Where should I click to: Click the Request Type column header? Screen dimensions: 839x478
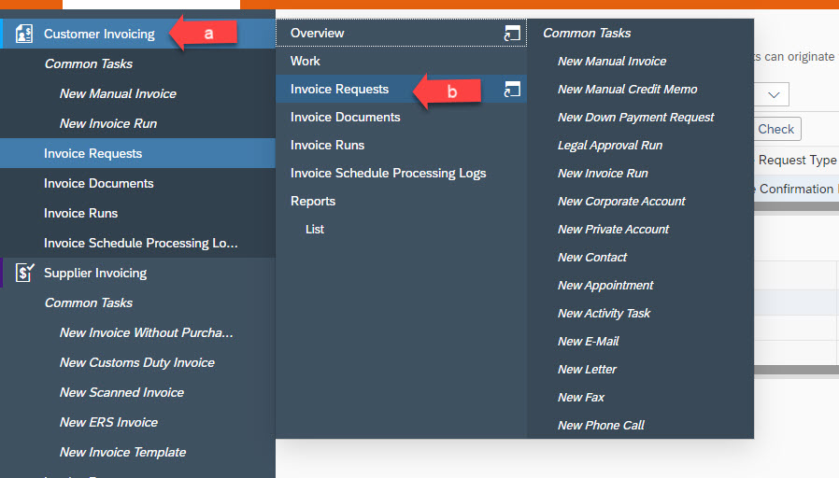pos(797,160)
